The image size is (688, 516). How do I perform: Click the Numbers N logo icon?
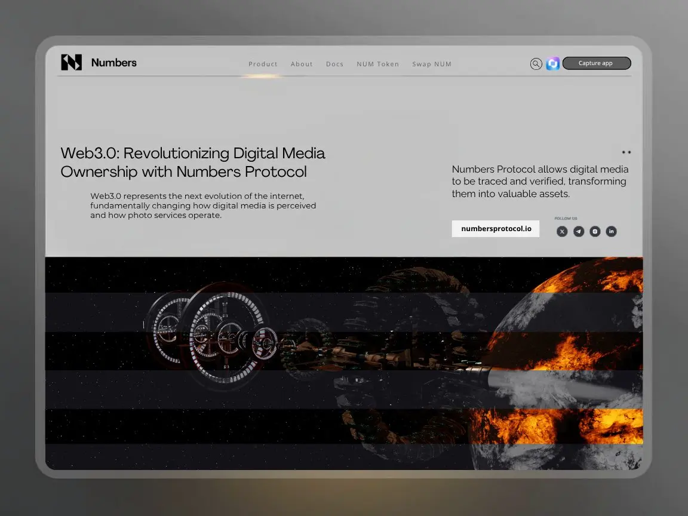tap(72, 62)
